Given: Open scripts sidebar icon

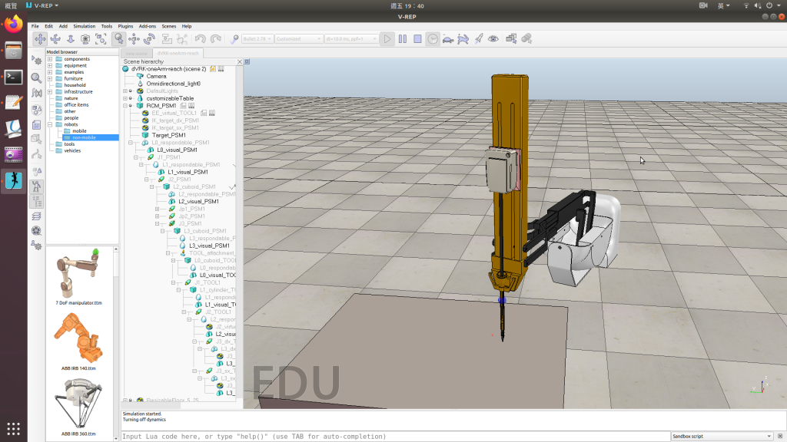Looking at the screenshot, I should click(37, 125).
